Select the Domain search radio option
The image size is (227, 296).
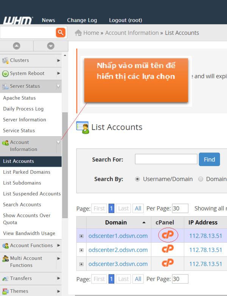201,179
